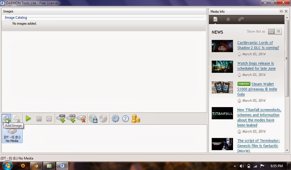Click March 03, 2014 date under Castlevania
The image size is (291, 170).
tap(254, 54)
